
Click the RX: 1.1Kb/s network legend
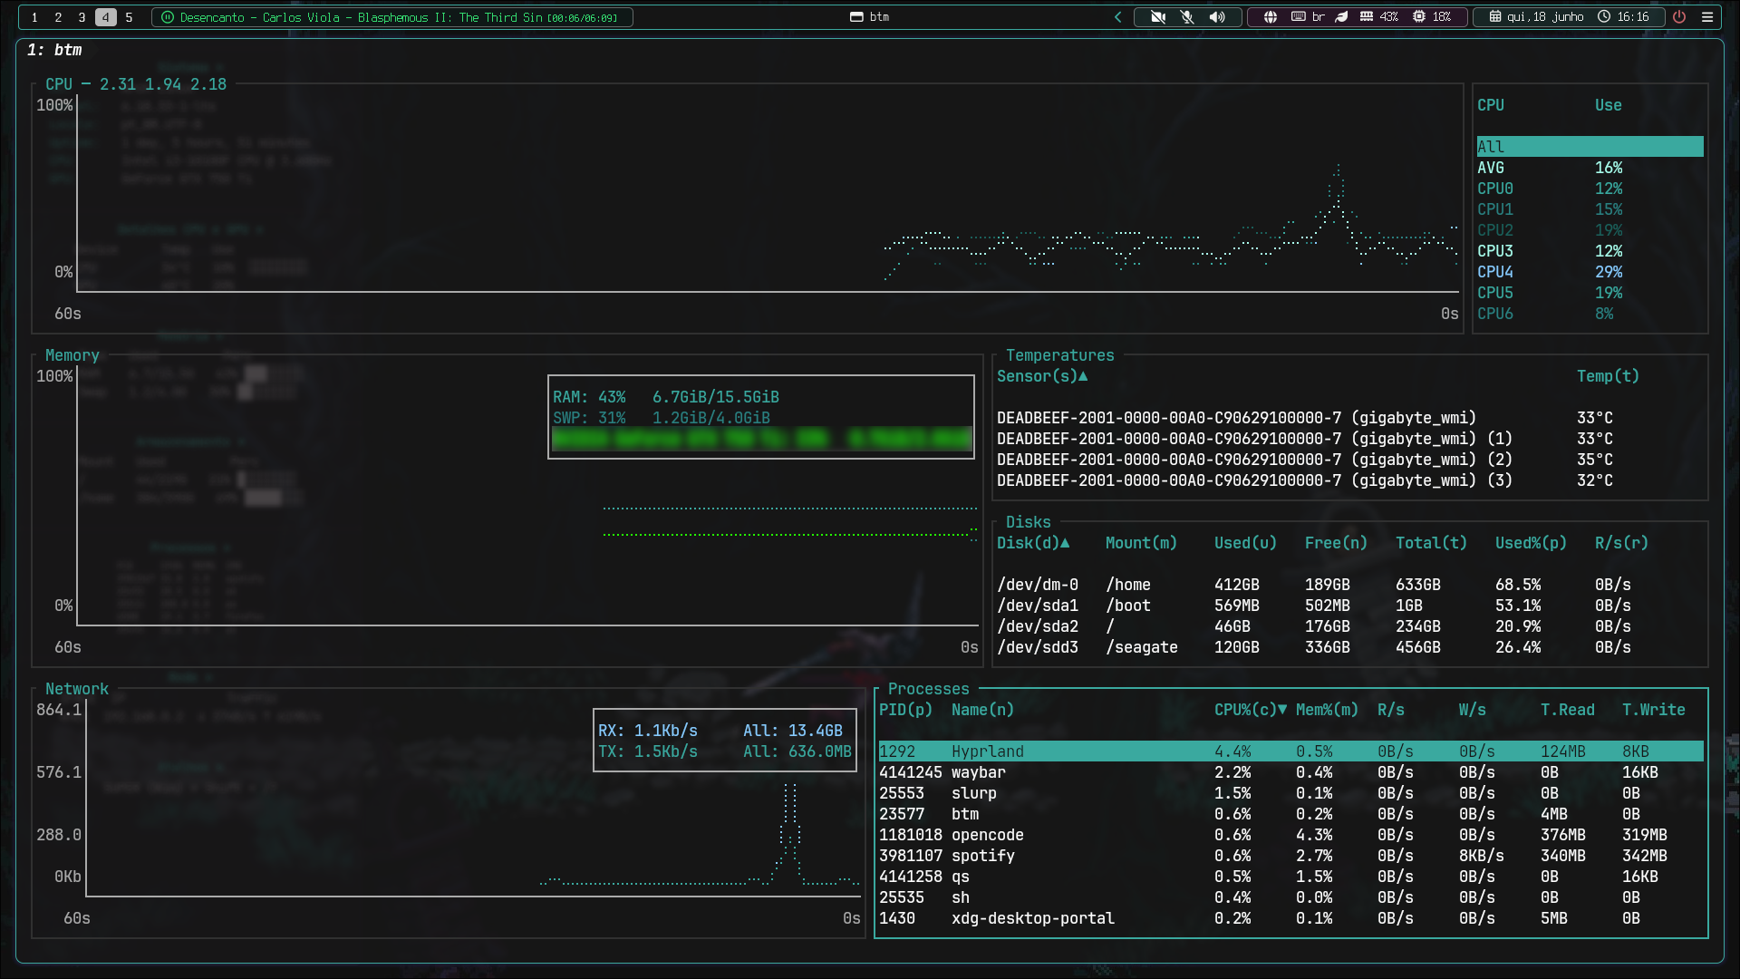[648, 731]
